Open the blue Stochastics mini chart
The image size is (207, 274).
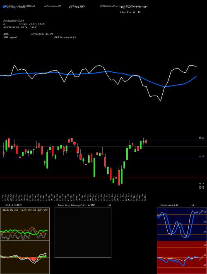(x=182, y=224)
